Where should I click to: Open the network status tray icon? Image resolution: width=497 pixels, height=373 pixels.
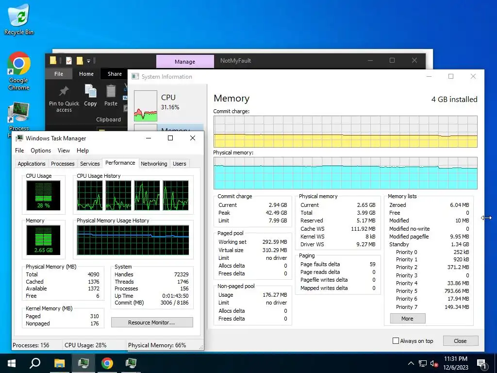[x=423, y=363]
